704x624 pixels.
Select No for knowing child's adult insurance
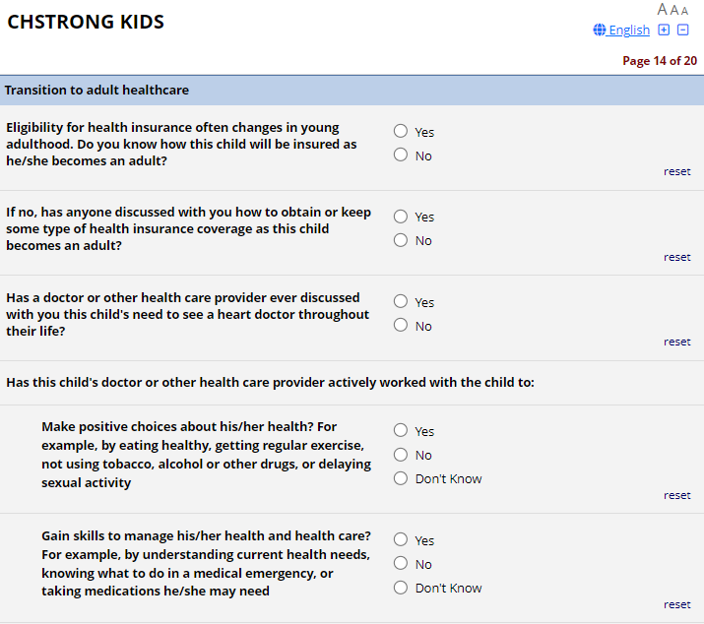point(401,155)
